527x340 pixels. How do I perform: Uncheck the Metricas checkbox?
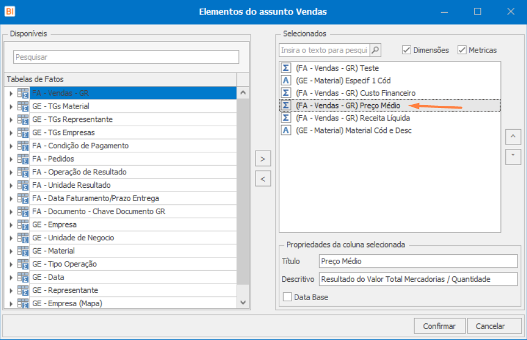point(462,50)
